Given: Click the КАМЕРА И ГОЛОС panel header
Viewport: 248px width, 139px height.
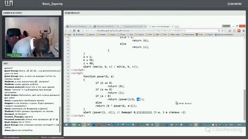Looking at the screenshot, I should point(32,13).
